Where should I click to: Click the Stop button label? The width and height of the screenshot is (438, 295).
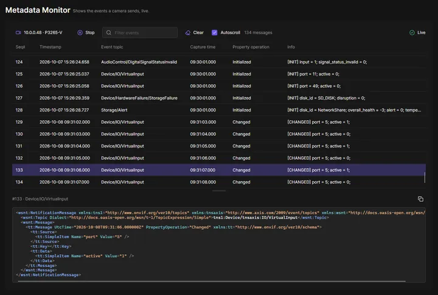tap(90, 33)
